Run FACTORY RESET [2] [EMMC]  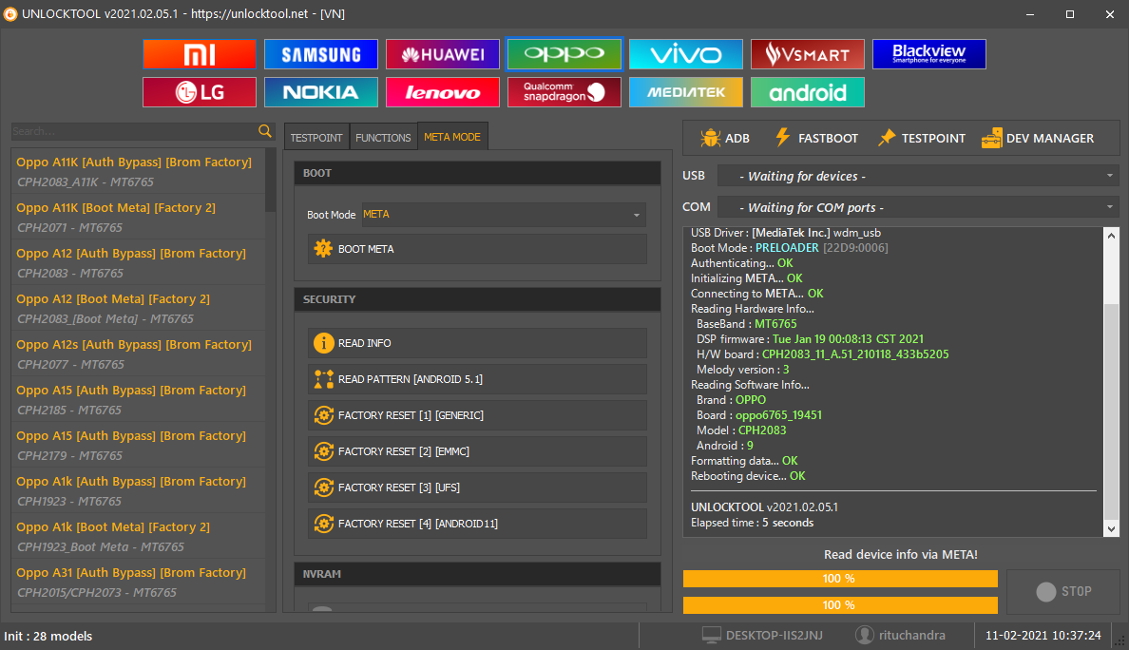click(477, 451)
